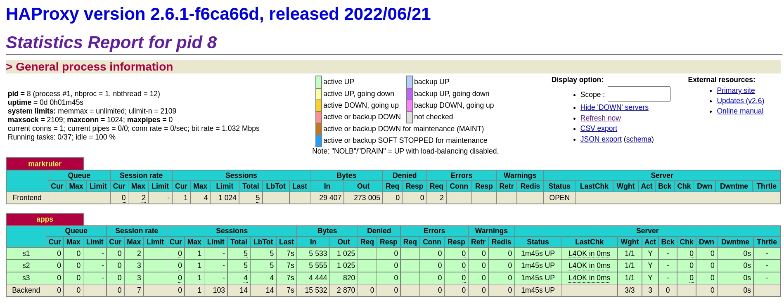This screenshot has height=303, width=784.
Task: Click the s1 status 1m45s UP
Action: coord(538,253)
